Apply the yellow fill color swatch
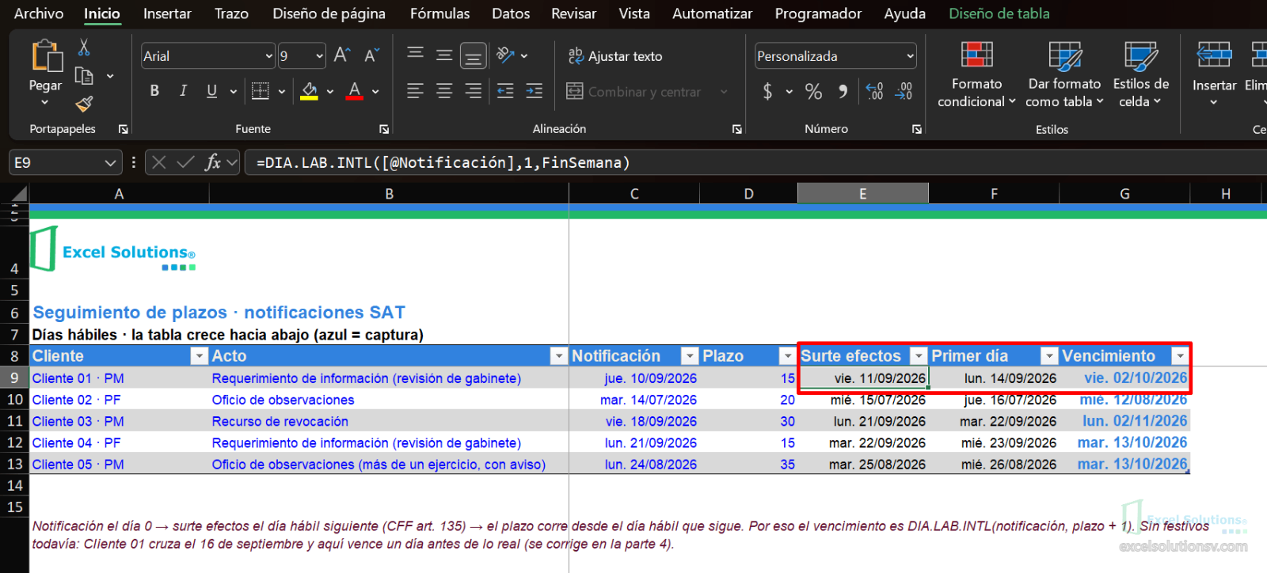Screen dimensions: 1267x573 tap(310, 91)
